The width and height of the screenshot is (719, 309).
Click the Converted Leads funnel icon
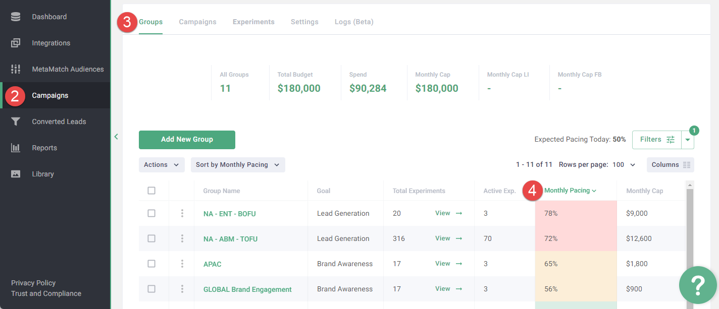[16, 121]
